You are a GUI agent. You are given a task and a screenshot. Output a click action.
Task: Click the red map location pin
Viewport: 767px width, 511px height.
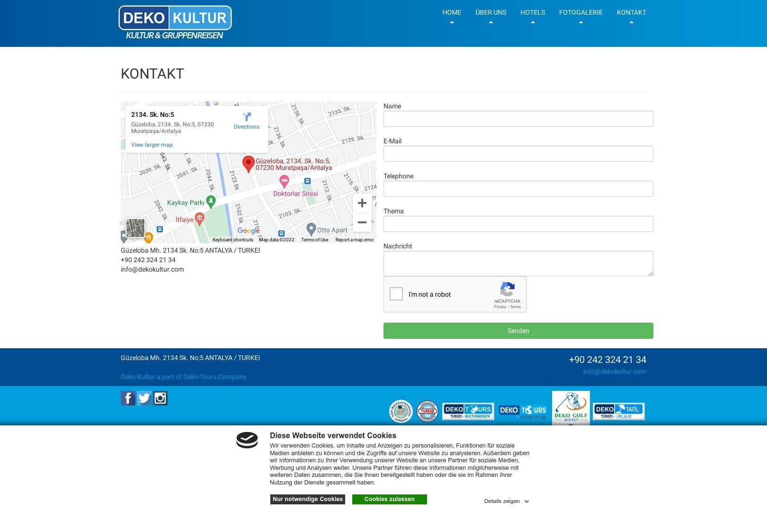click(248, 163)
